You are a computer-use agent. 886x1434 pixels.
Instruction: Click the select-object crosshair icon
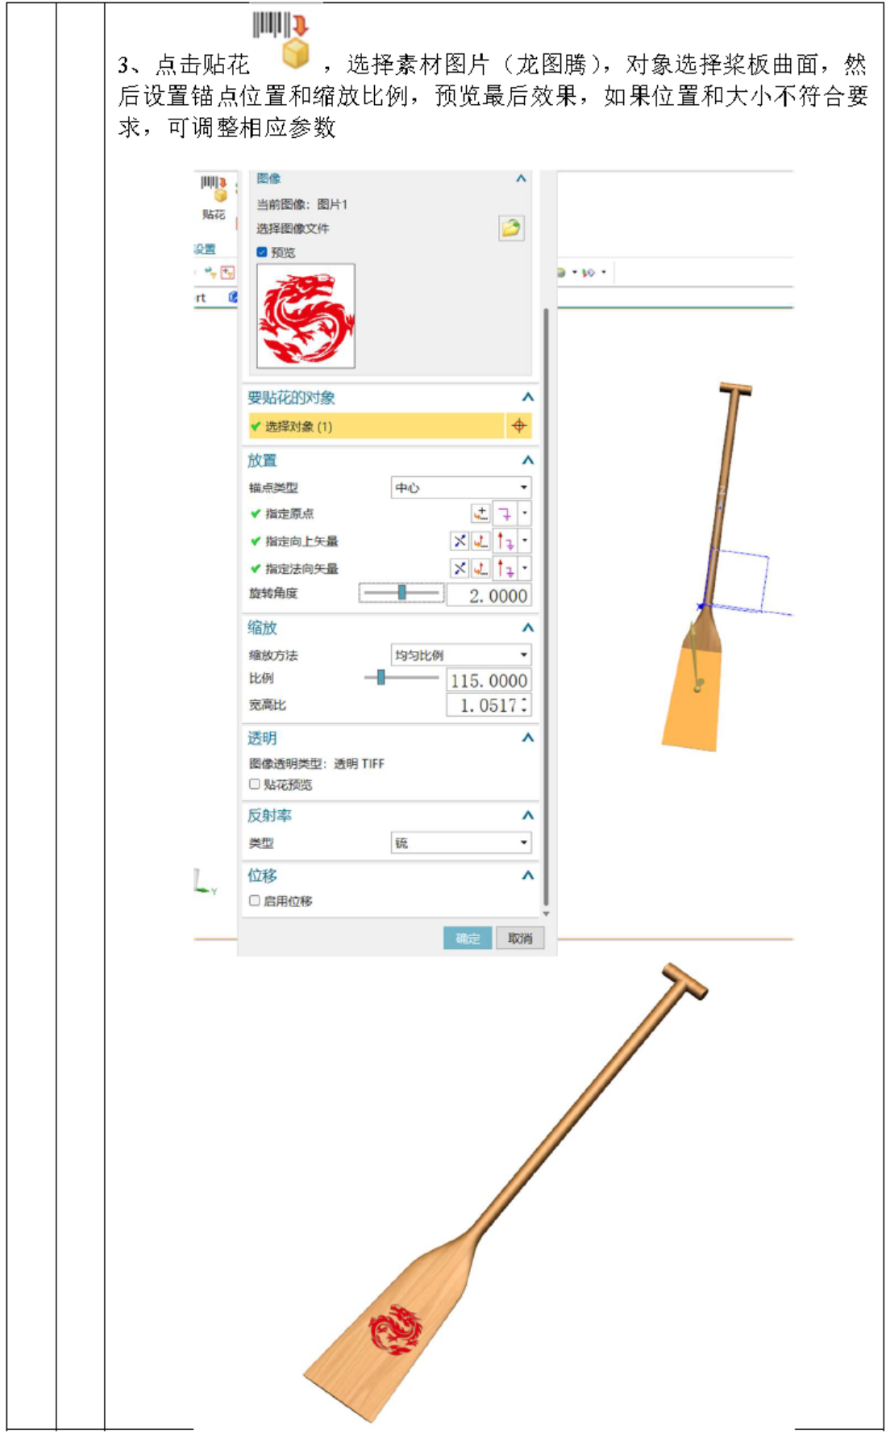[x=519, y=426]
